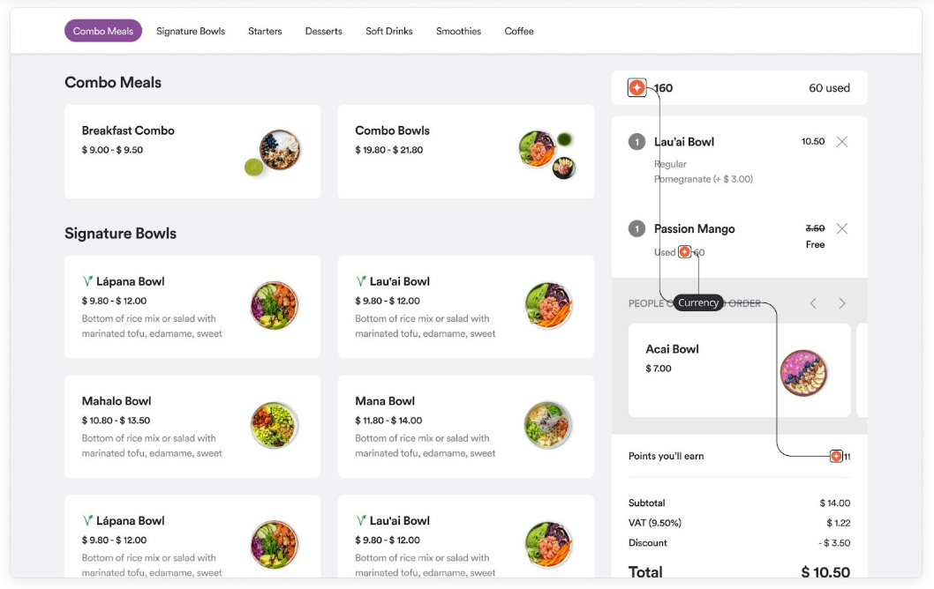This screenshot has width=934, height=589.
Task: Click the Currency annotation label
Action: [x=698, y=302]
